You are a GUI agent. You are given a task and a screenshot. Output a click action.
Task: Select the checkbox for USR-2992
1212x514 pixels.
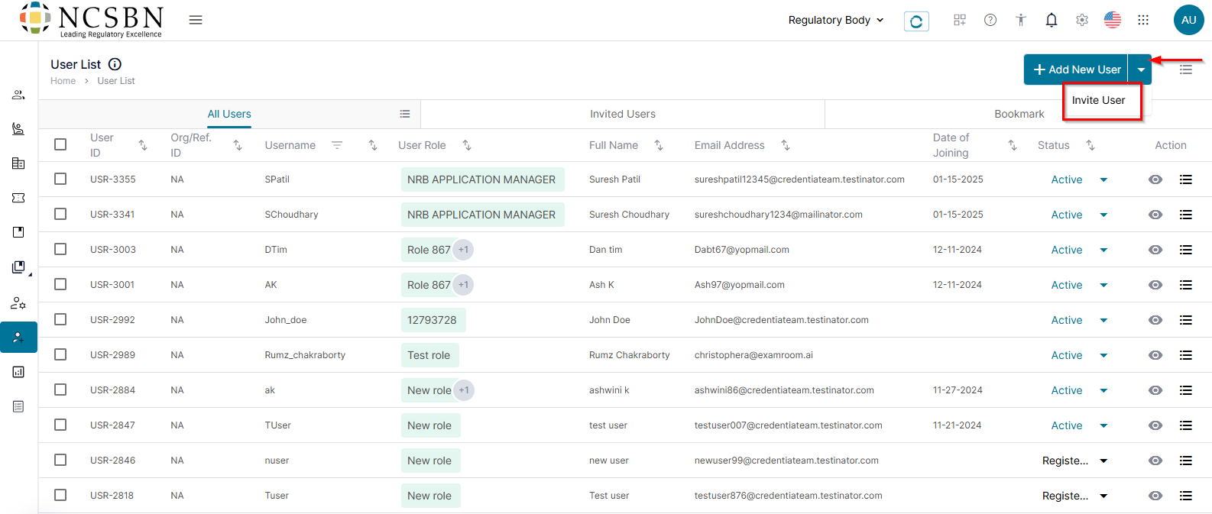60,319
